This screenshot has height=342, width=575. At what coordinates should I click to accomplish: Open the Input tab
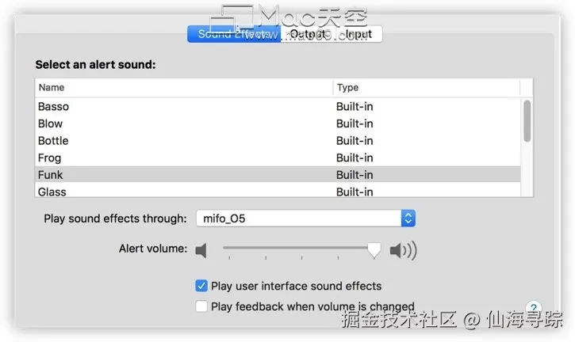(x=358, y=34)
